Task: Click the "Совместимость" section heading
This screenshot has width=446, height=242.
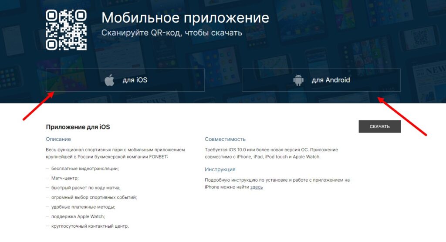Action: pos(225,139)
